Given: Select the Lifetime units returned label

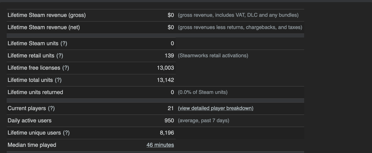Looking at the screenshot, I should point(35,92).
